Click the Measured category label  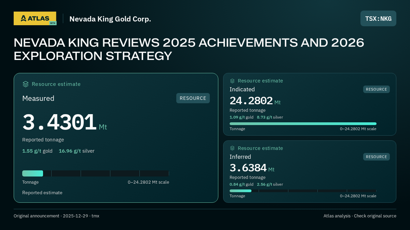point(38,98)
